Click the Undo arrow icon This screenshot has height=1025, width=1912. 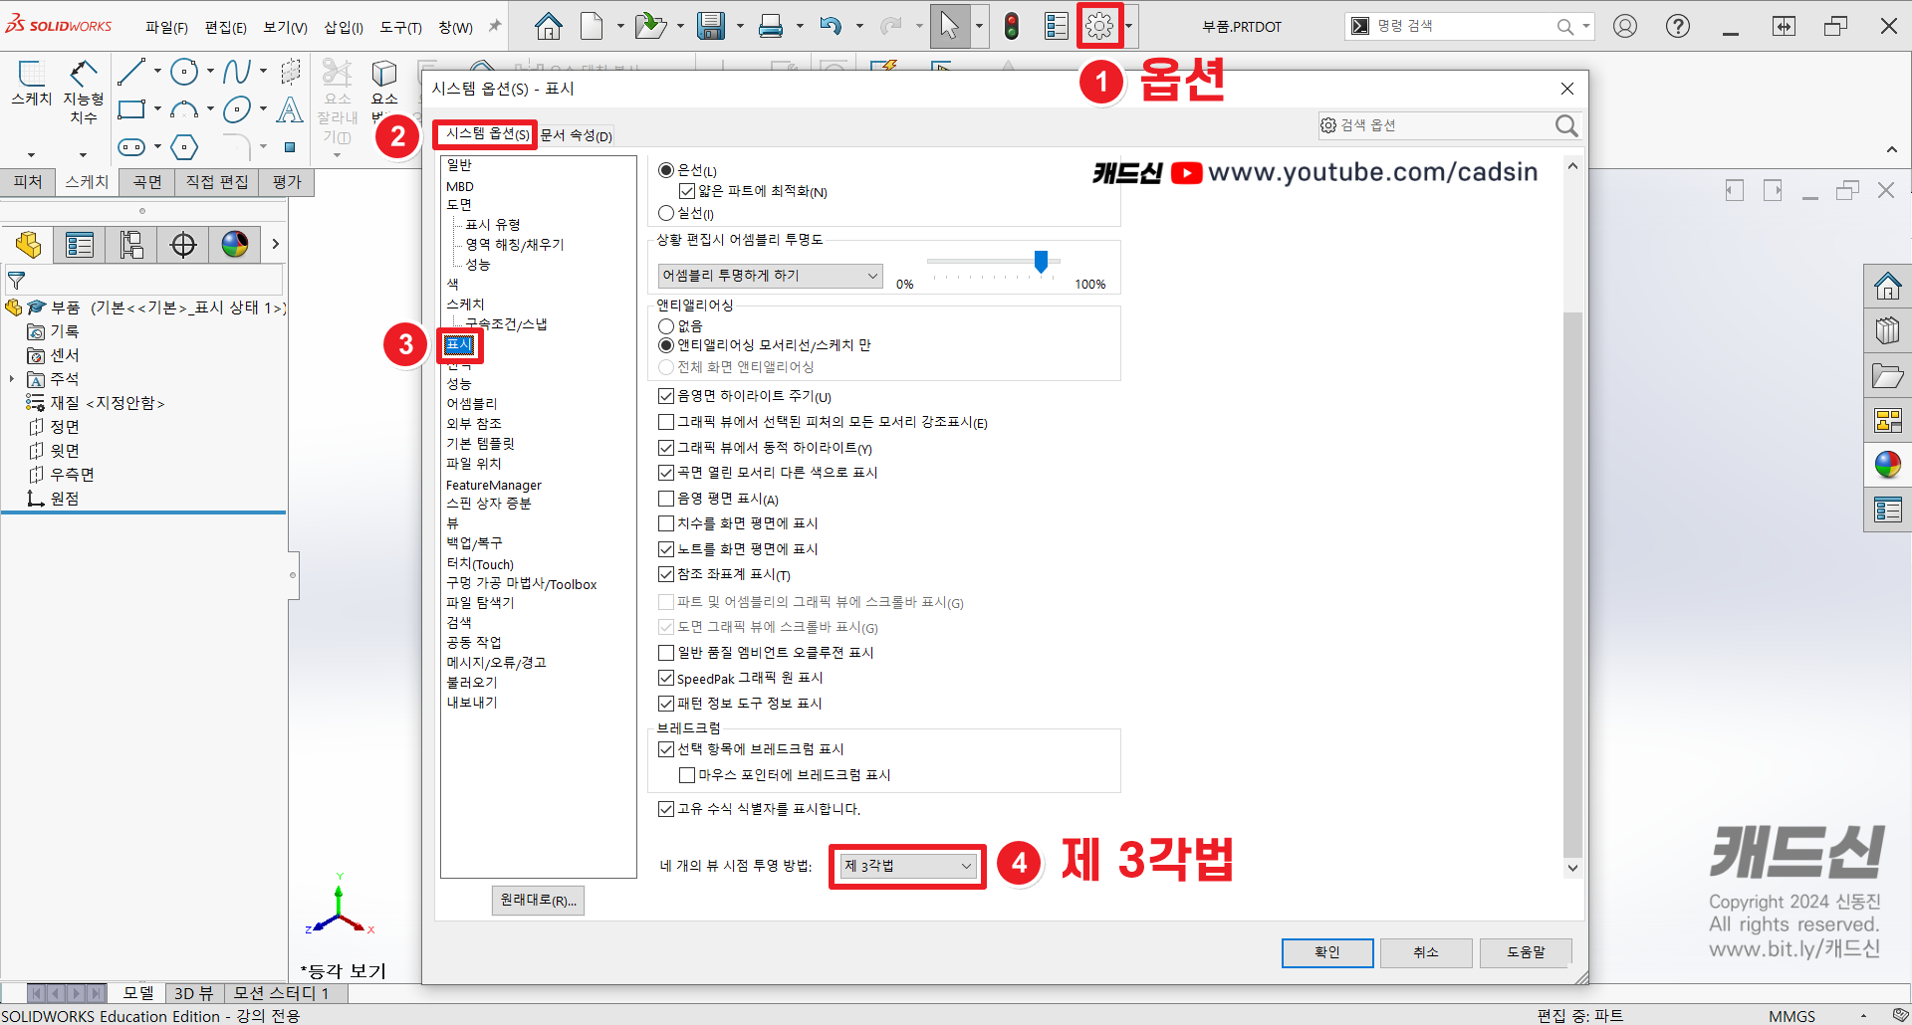831,26
